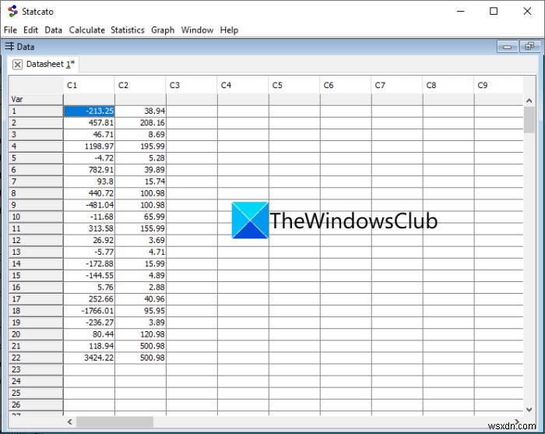Select cell with value -213.25
The width and height of the screenshot is (545, 434).
[89, 111]
